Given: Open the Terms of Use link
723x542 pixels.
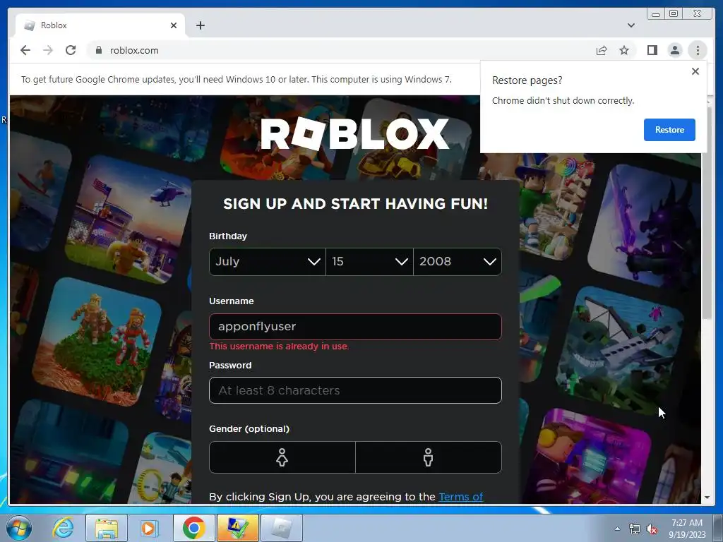Looking at the screenshot, I should coord(460,497).
